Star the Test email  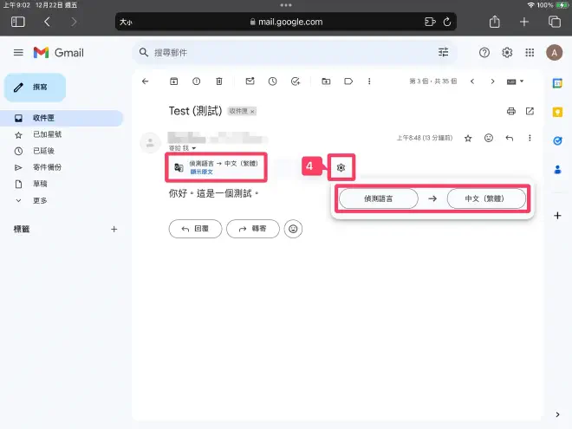(468, 138)
